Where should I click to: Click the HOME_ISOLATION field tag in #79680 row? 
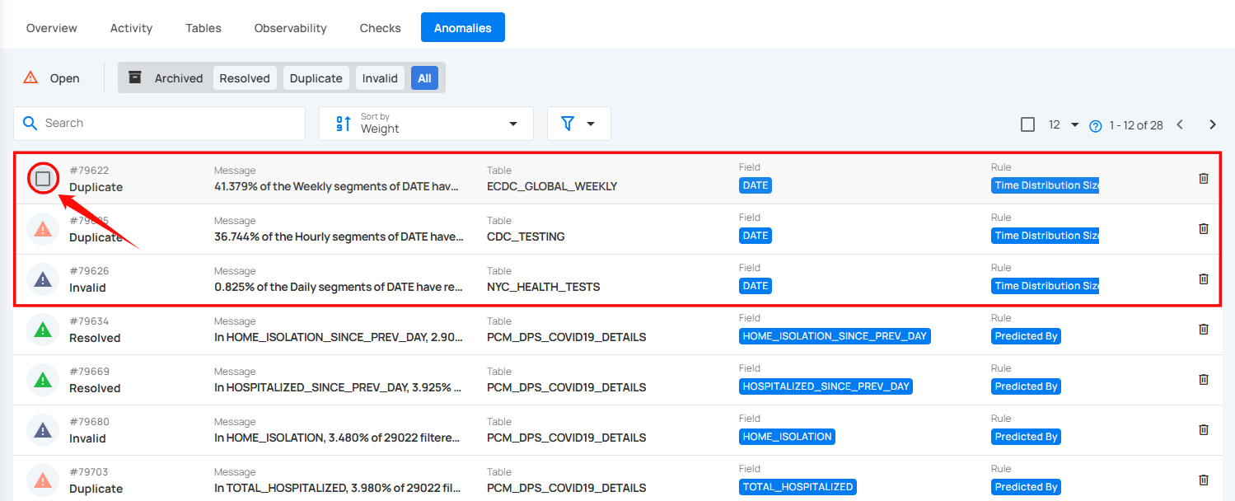pos(787,437)
